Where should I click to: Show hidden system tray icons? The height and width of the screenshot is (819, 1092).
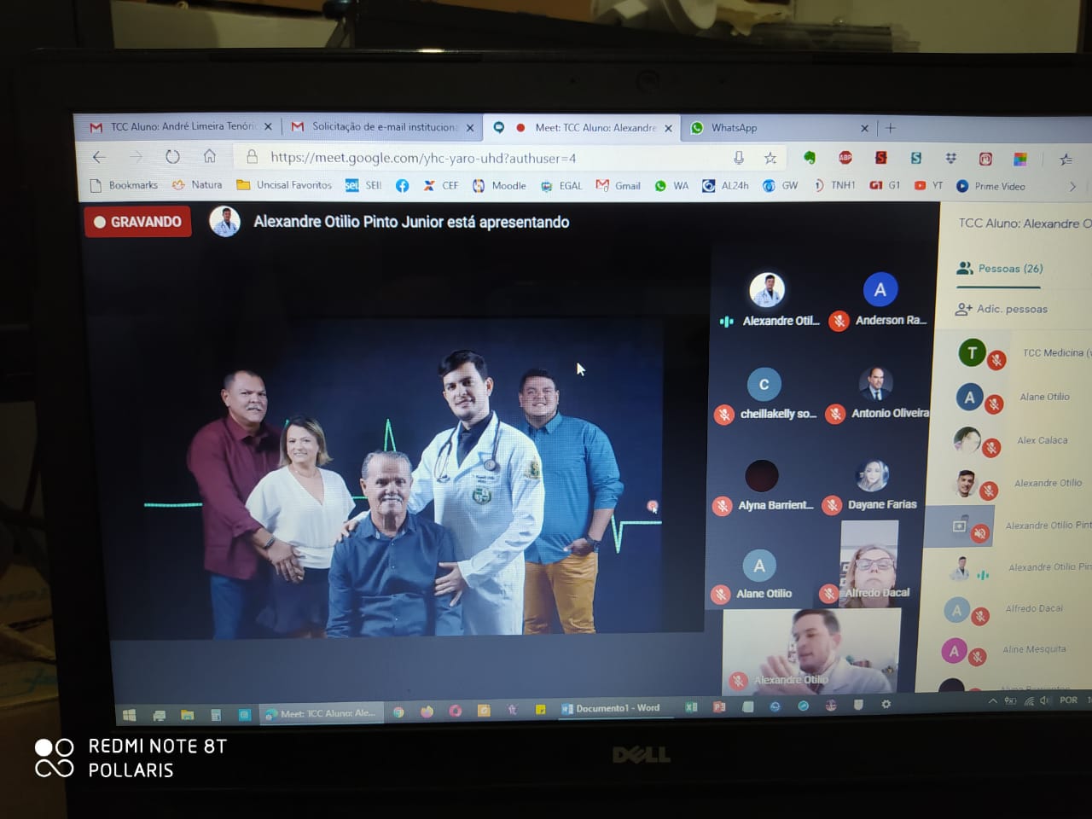[992, 701]
